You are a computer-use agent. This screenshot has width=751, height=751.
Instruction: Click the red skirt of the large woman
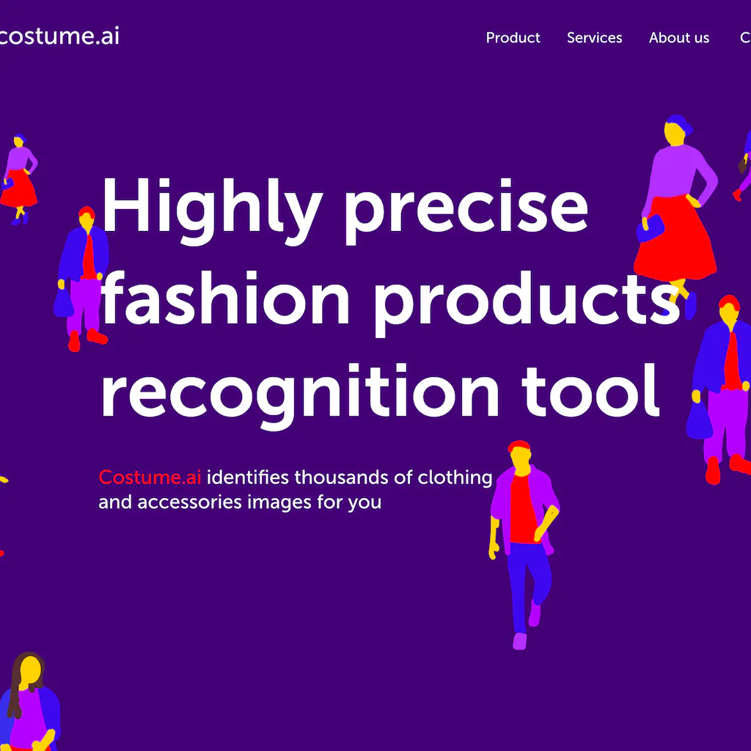click(675, 240)
